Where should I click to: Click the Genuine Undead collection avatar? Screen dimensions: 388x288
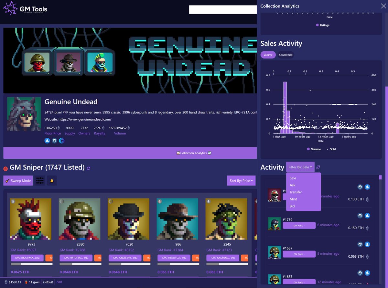24,114
